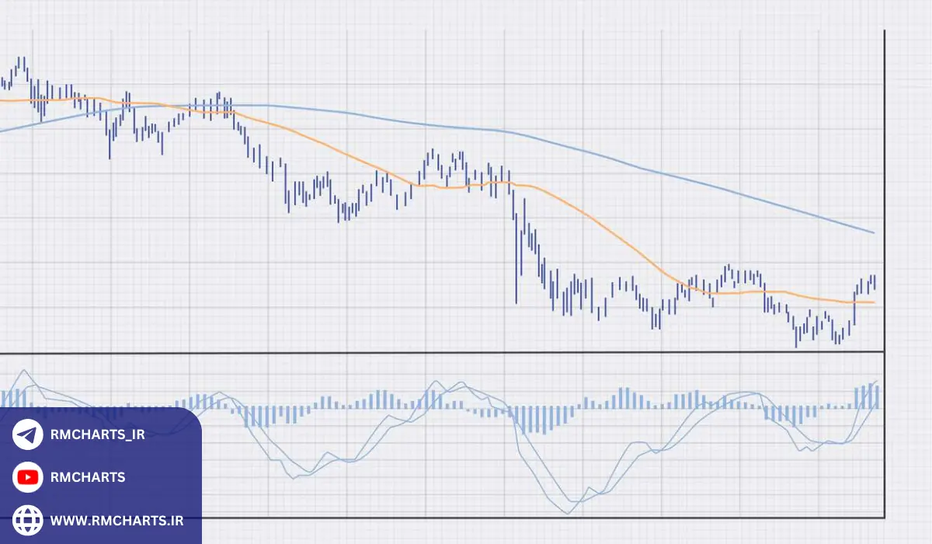Image resolution: width=932 pixels, height=544 pixels.
Task: Click the red YouTube play icon
Action: pos(28,477)
